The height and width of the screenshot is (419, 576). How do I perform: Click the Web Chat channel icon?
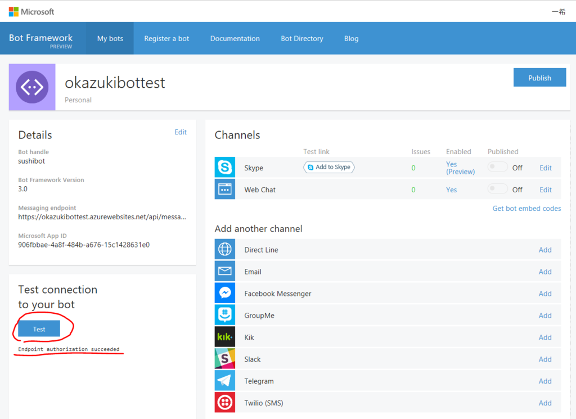(225, 190)
